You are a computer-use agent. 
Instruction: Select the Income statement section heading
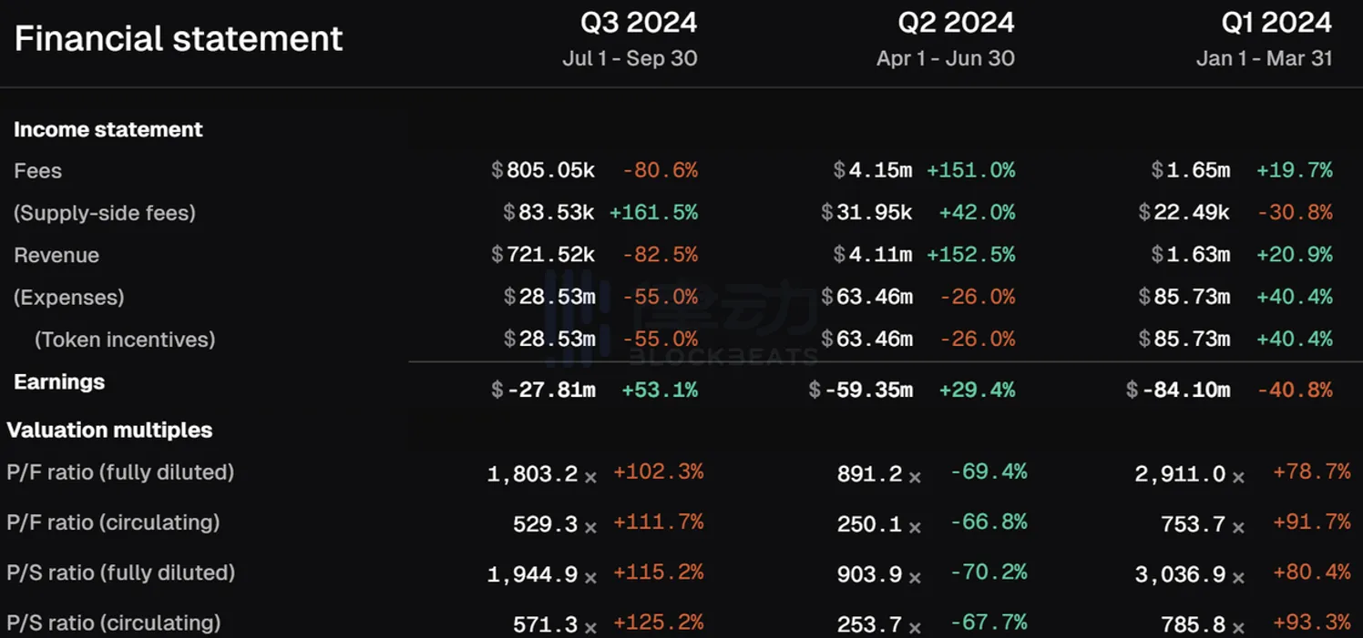tap(108, 129)
